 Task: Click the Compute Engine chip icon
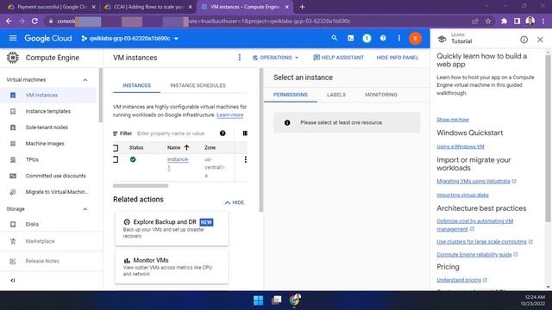pyautogui.click(x=13, y=58)
